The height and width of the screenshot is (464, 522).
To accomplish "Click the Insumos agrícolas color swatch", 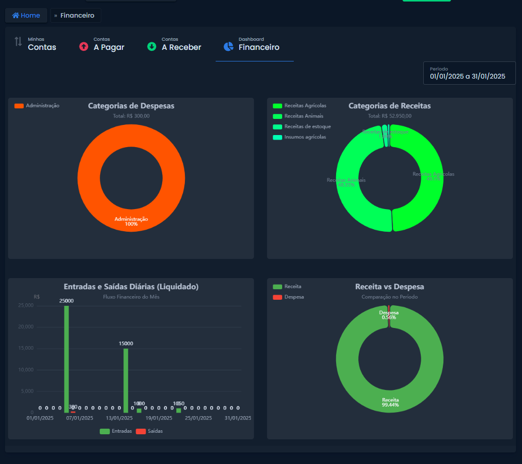I will [277, 137].
